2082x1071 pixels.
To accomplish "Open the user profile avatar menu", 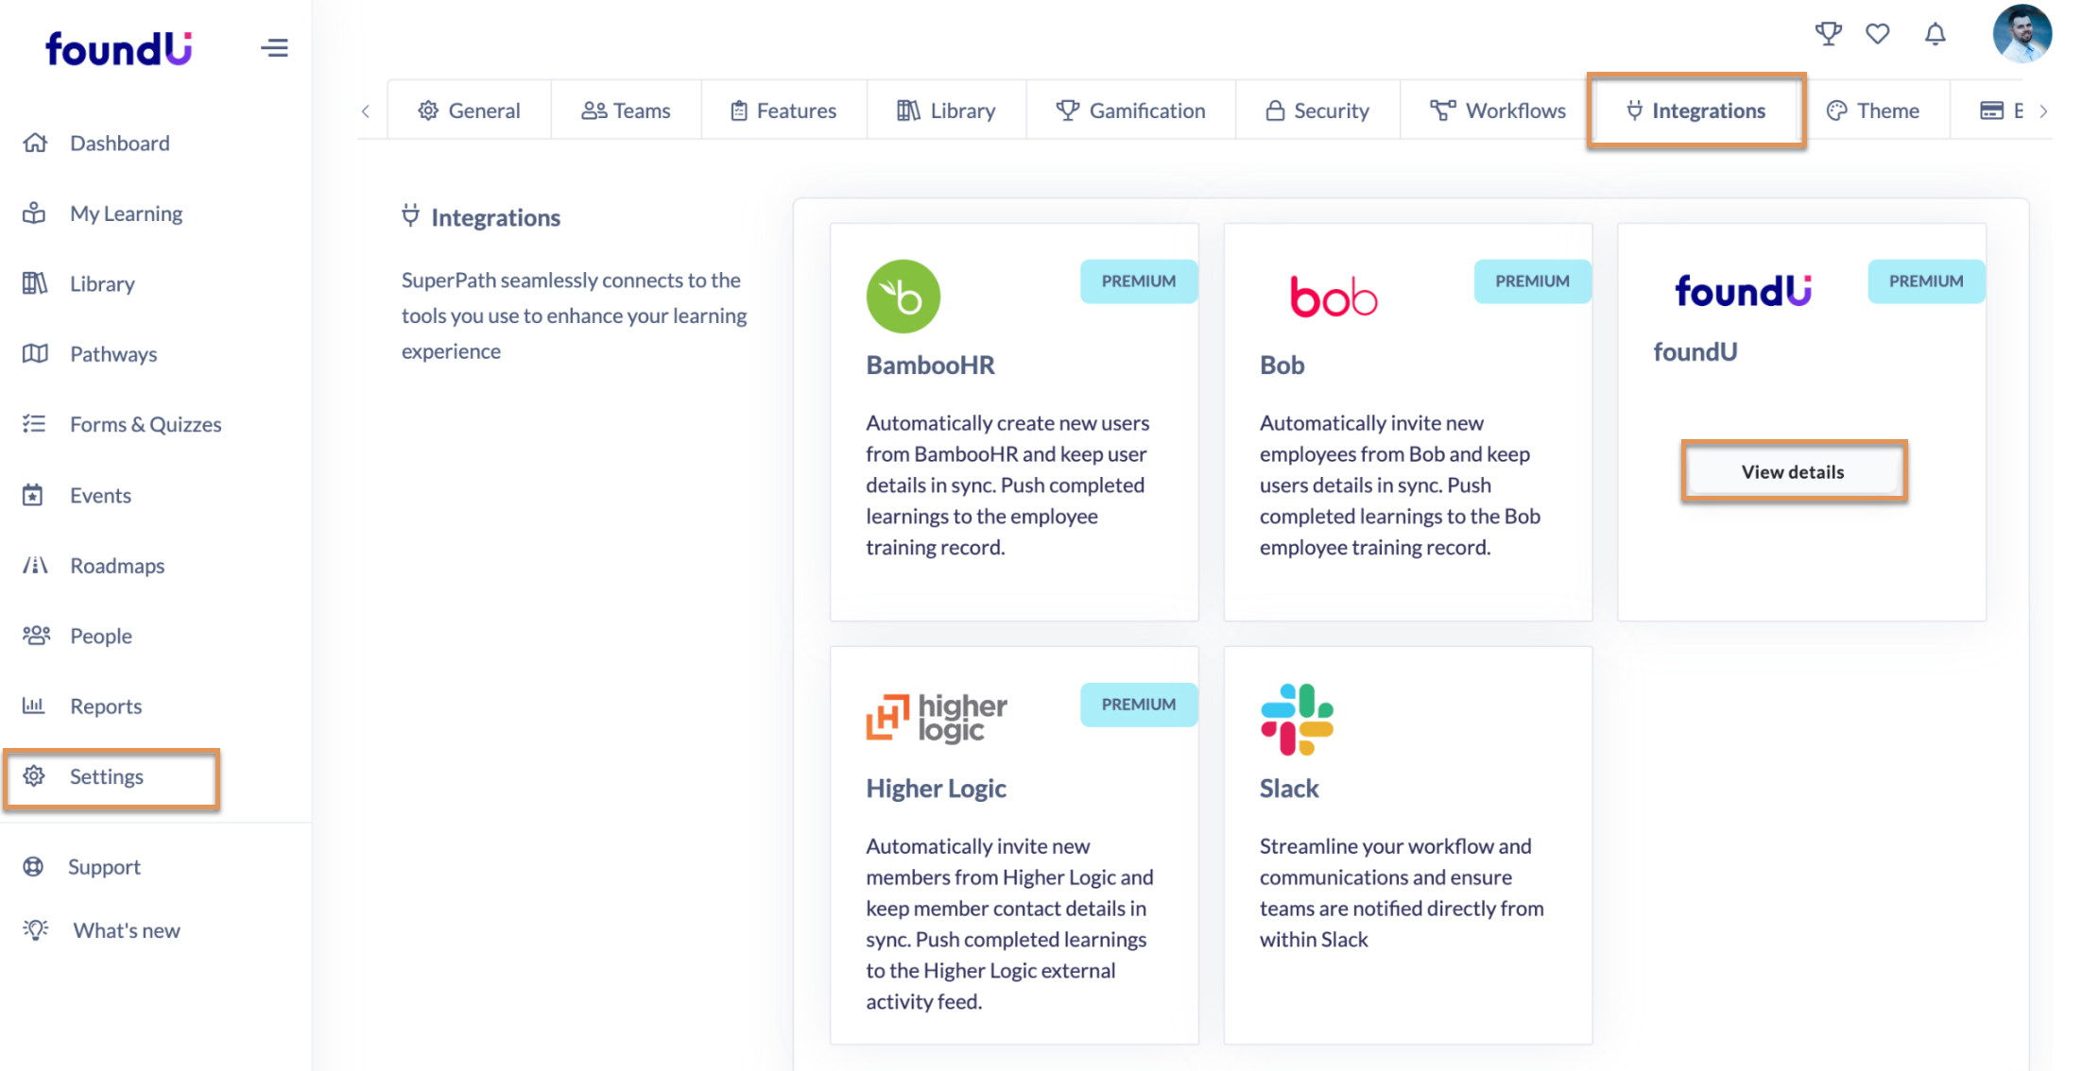I will [2022, 34].
